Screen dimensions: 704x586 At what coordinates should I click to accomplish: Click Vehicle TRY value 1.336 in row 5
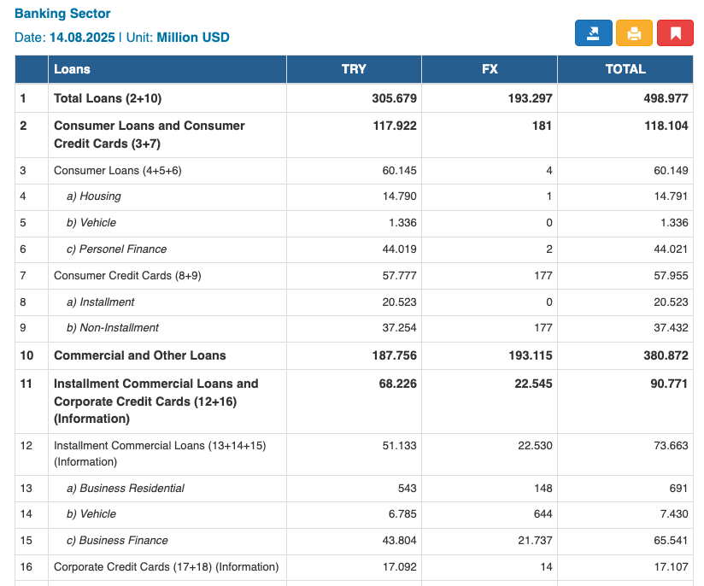click(402, 223)
